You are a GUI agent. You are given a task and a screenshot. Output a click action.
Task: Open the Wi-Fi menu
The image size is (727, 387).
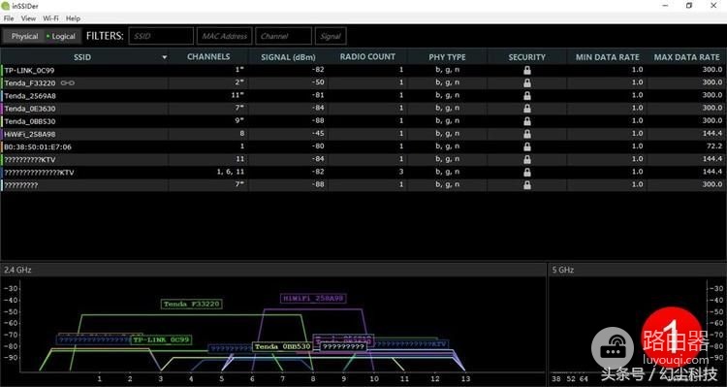coord(50,18)
